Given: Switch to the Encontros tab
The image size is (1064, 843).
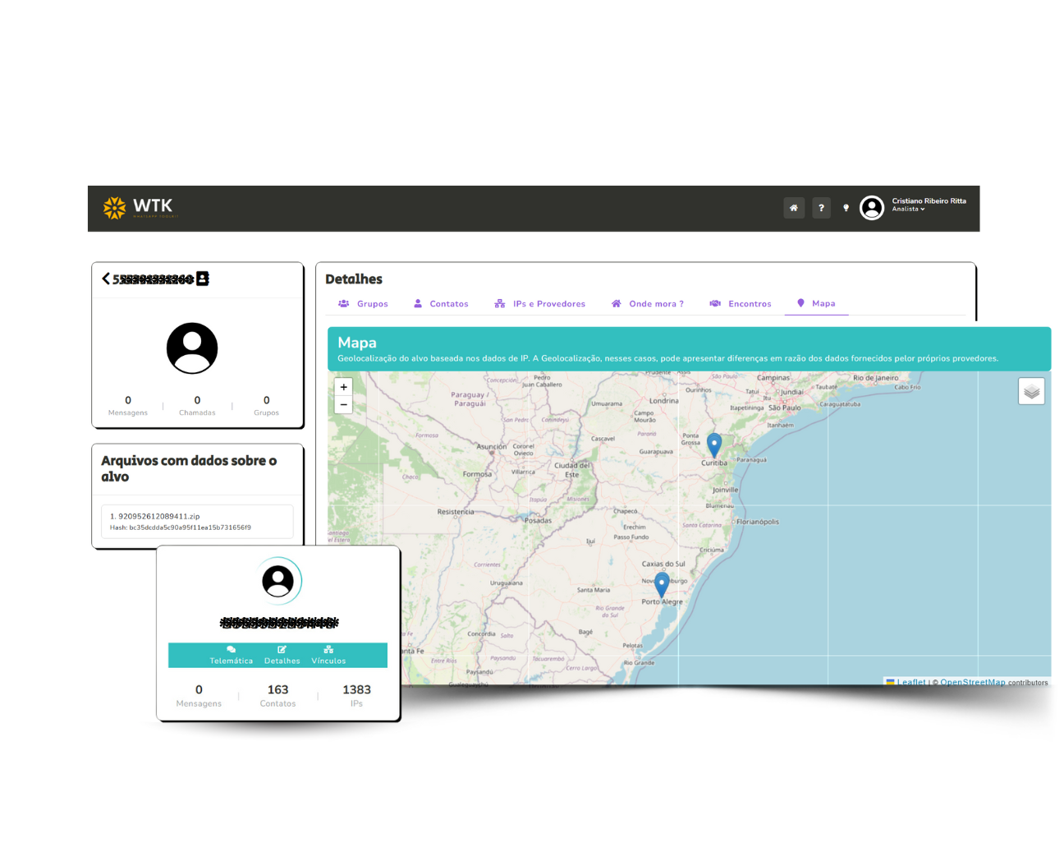Looking at the screenshot, I should click(x=741, y=304).
